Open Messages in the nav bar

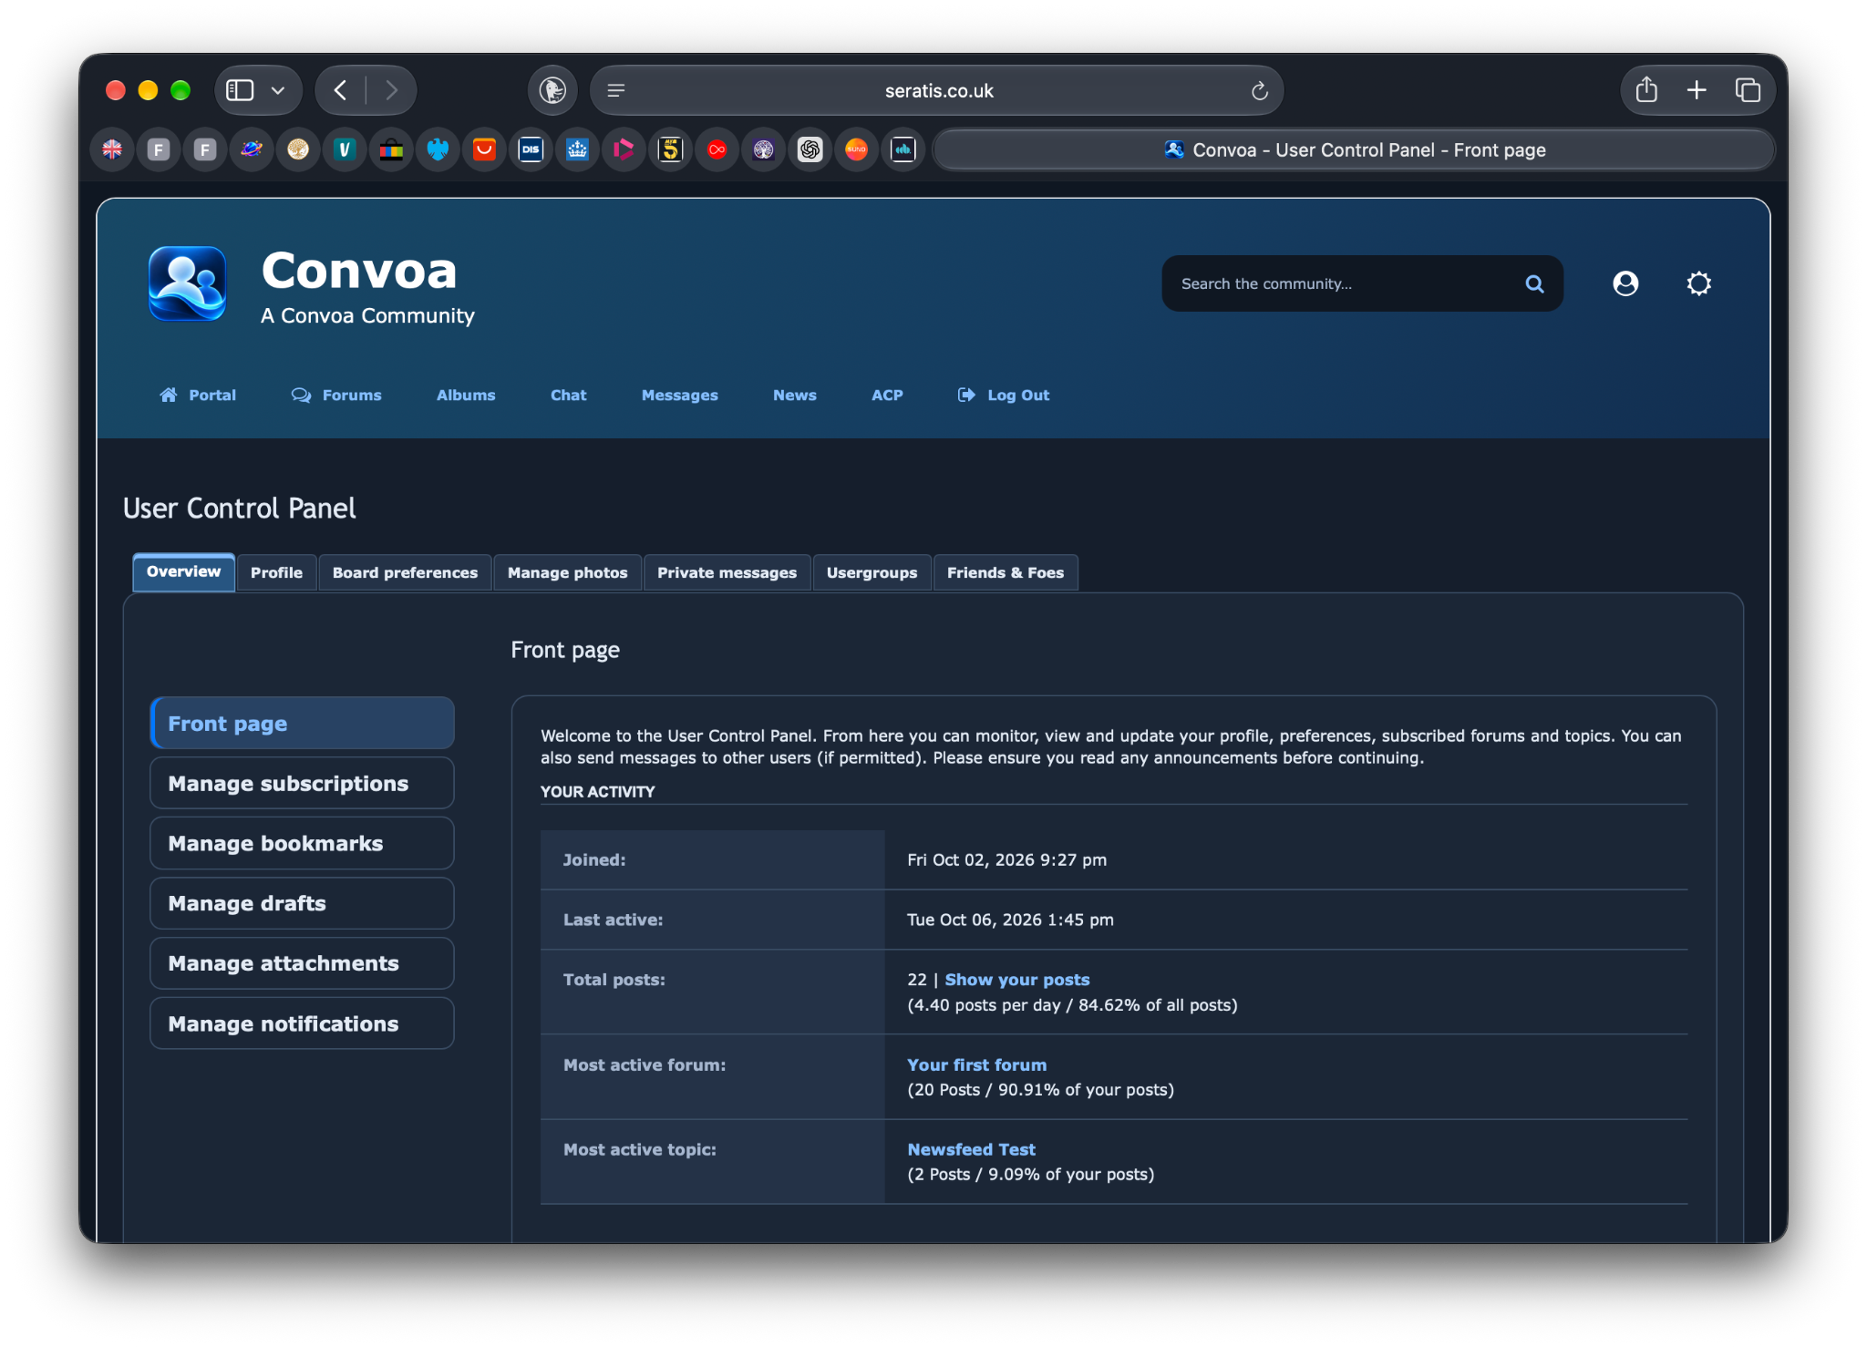(679, 395)
